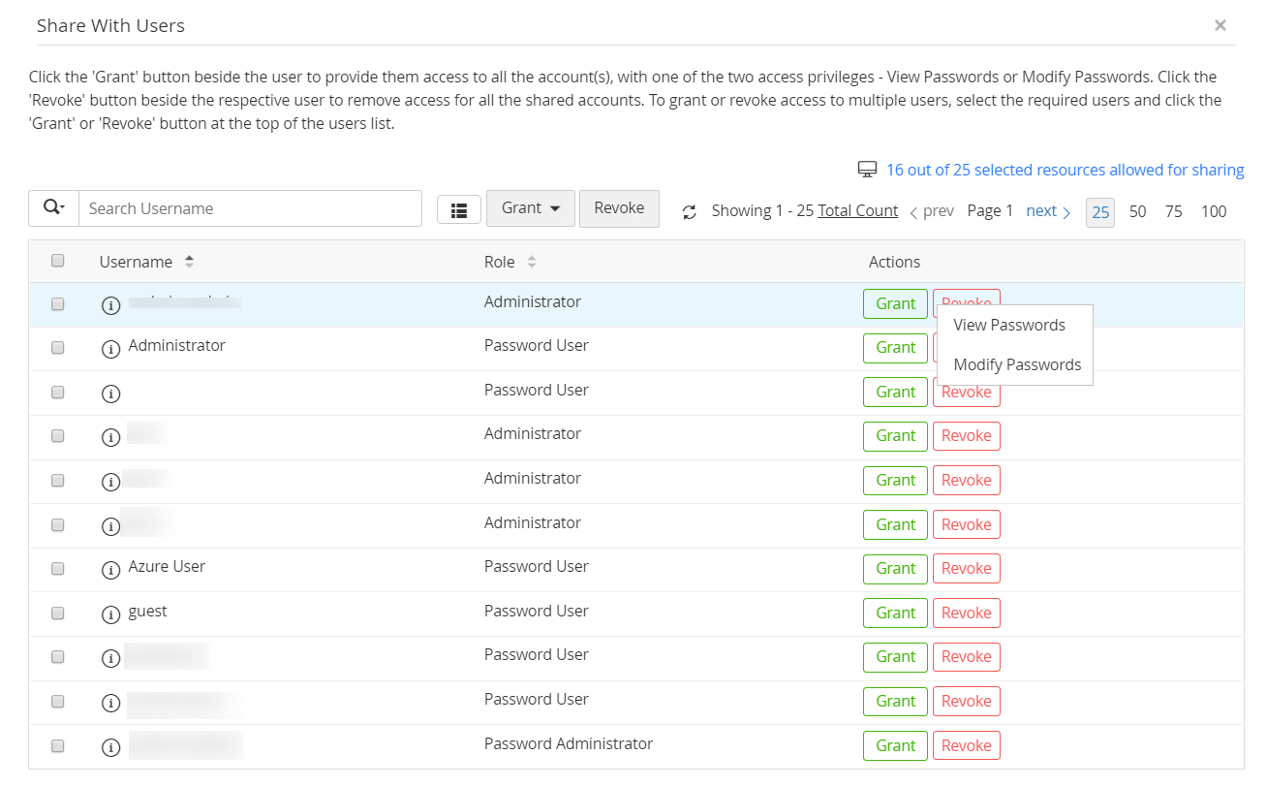Open the search filter dropdown arrow
1266x787 pixels.
point(62,209)
